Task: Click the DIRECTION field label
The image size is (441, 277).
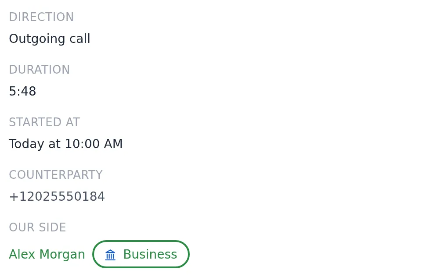Action: (41, 17)
